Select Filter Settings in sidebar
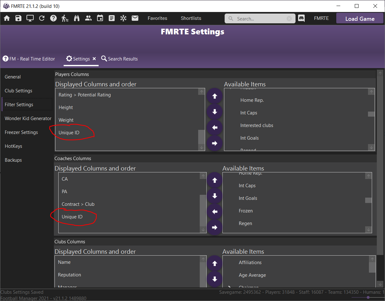Screen dimensions: 385x301 coord(27,105)
